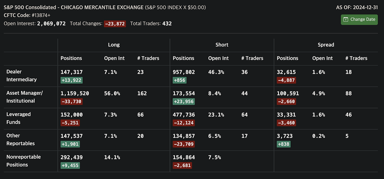Click Asset Manager long change badge −33,730
The height and width of the screenshot is (179, 384).
point(71,102)
